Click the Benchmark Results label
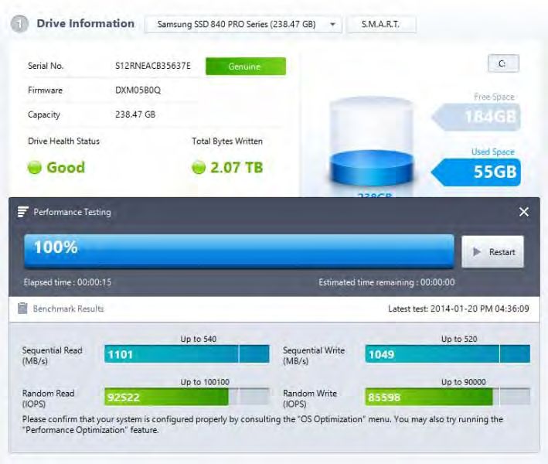The image size is (548, 464). [69, 309]
